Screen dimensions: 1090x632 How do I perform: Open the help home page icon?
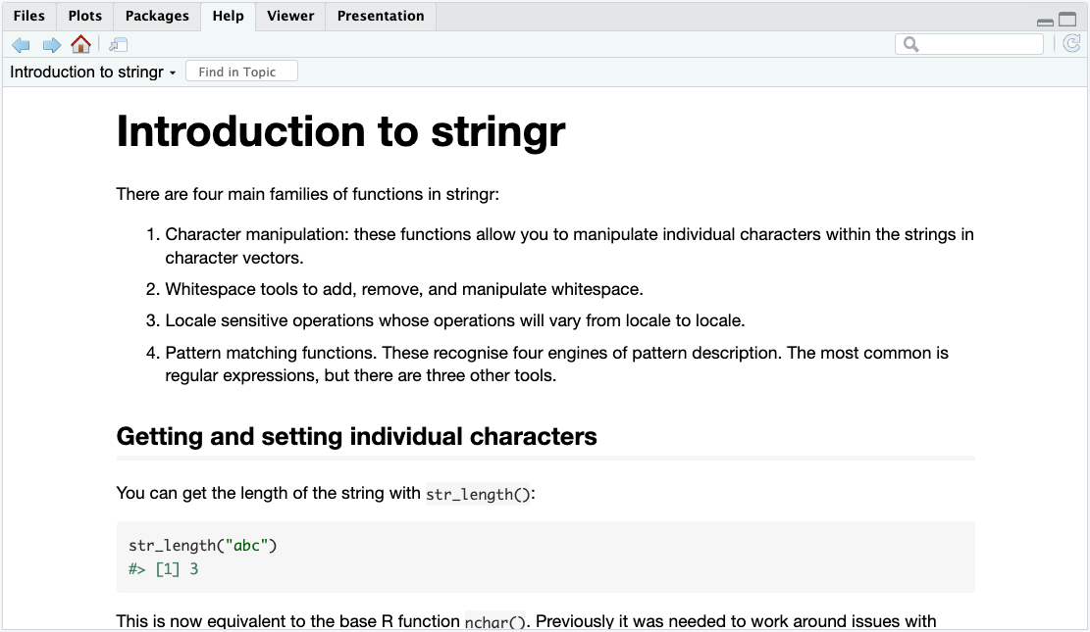click(x=80, y=44)
